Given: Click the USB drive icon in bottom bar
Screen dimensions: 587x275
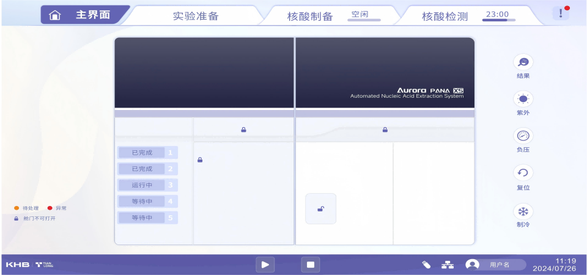Looking at the screenshot, I should (427, 265).
